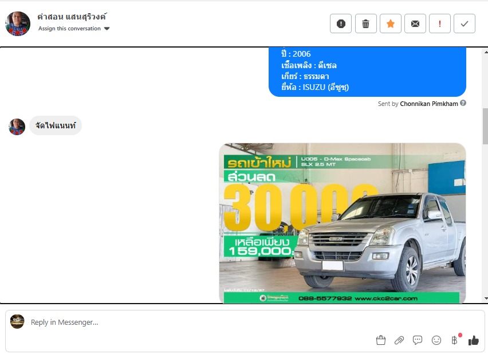
Task: Delete conversation with trash icon
Action: pos(365,23)
